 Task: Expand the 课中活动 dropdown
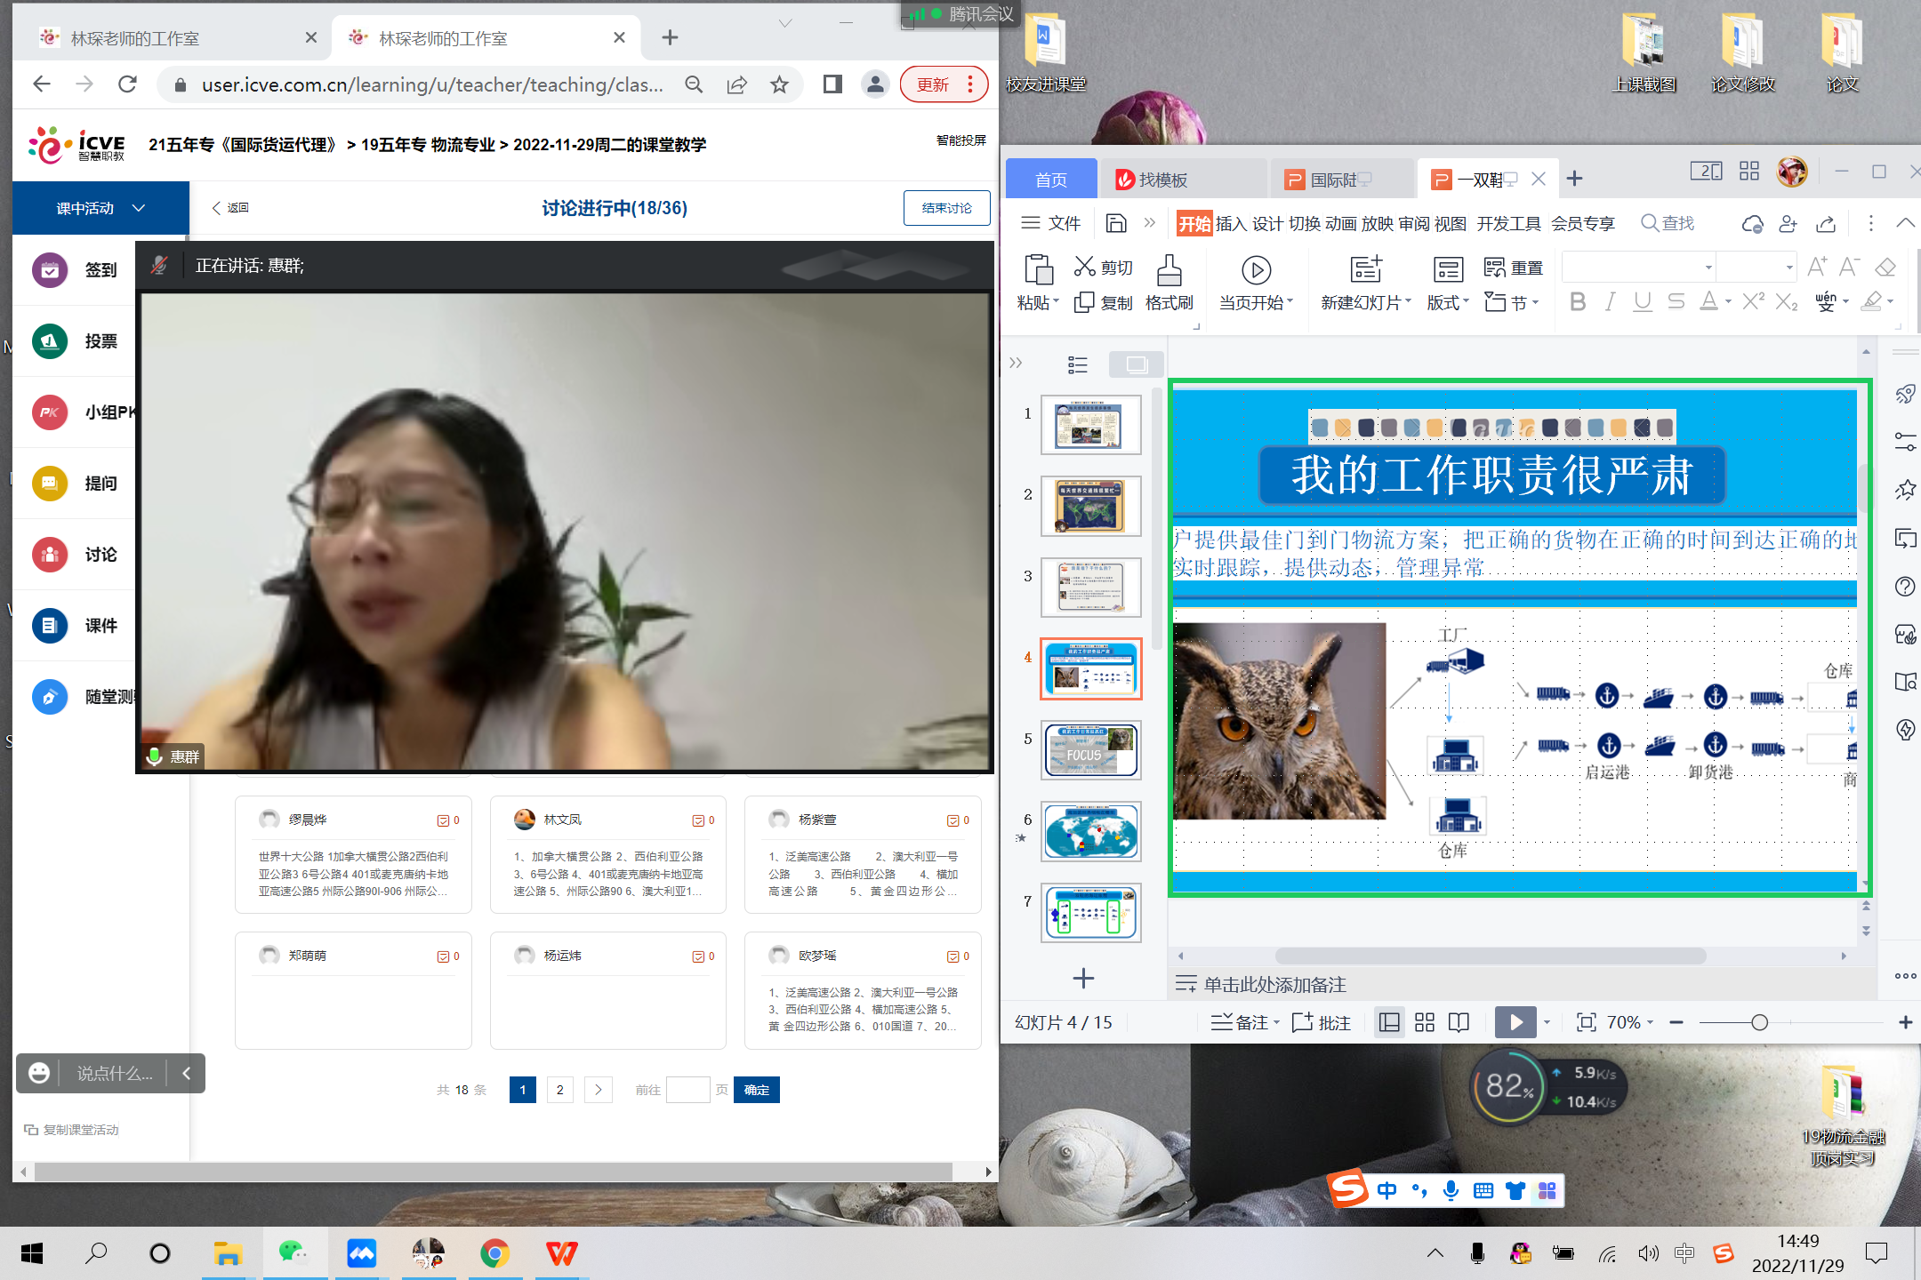coord(100,208)
